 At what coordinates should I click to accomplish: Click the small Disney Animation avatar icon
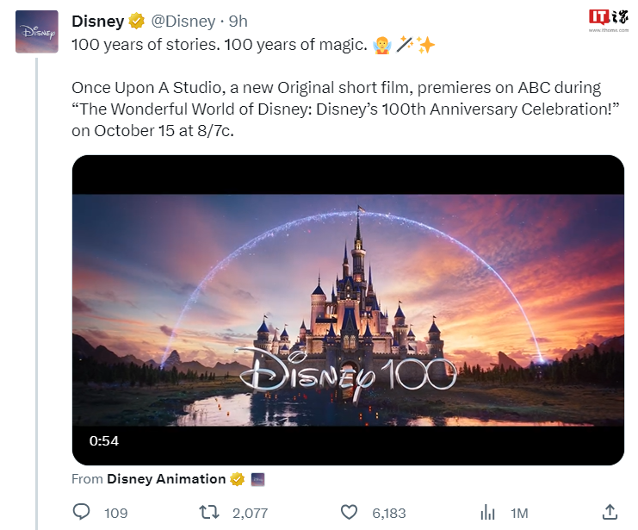point(257,479)
